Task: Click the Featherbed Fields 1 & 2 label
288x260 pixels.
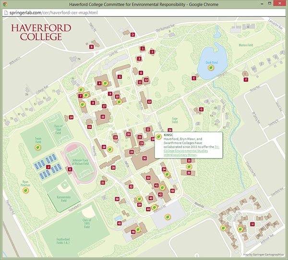Action: pyautogui.click(x=63, y=241)
